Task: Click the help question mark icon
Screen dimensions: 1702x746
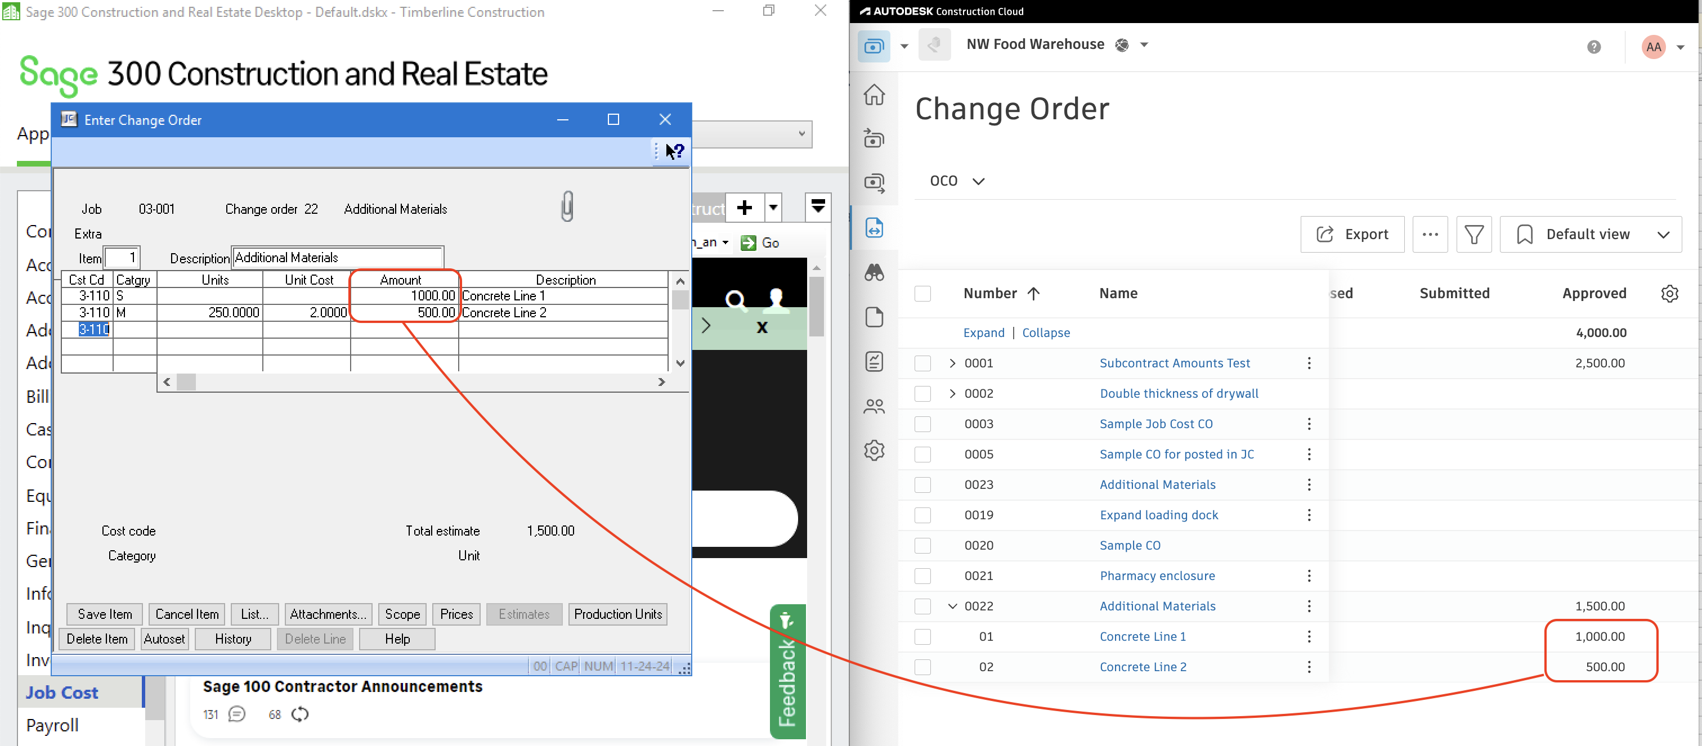Action: pos(1593,47)
